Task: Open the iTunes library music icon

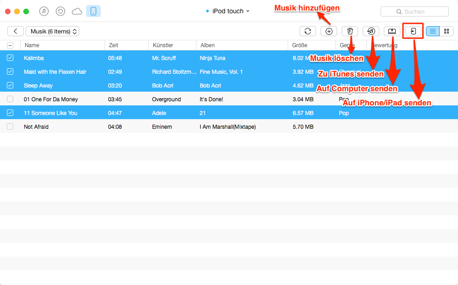Action: pyautogui.click(x=44, y=11)
